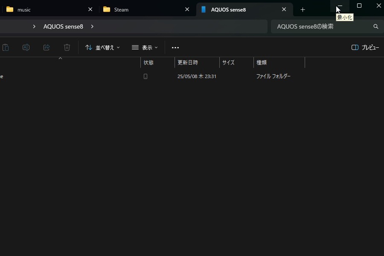
Task: Select the date 25/05/08 木 23:31
Action: [197, 76]
